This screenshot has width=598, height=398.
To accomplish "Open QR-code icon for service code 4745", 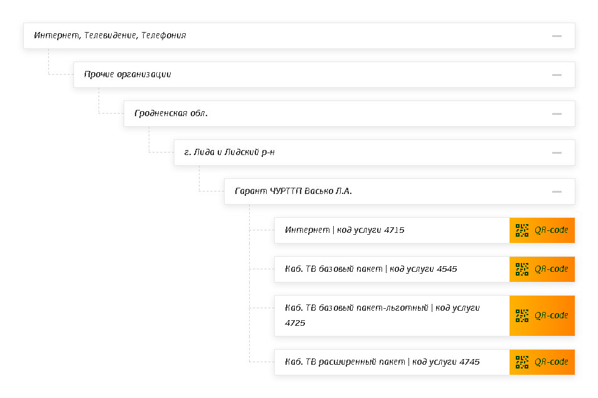I will [521, 362].
